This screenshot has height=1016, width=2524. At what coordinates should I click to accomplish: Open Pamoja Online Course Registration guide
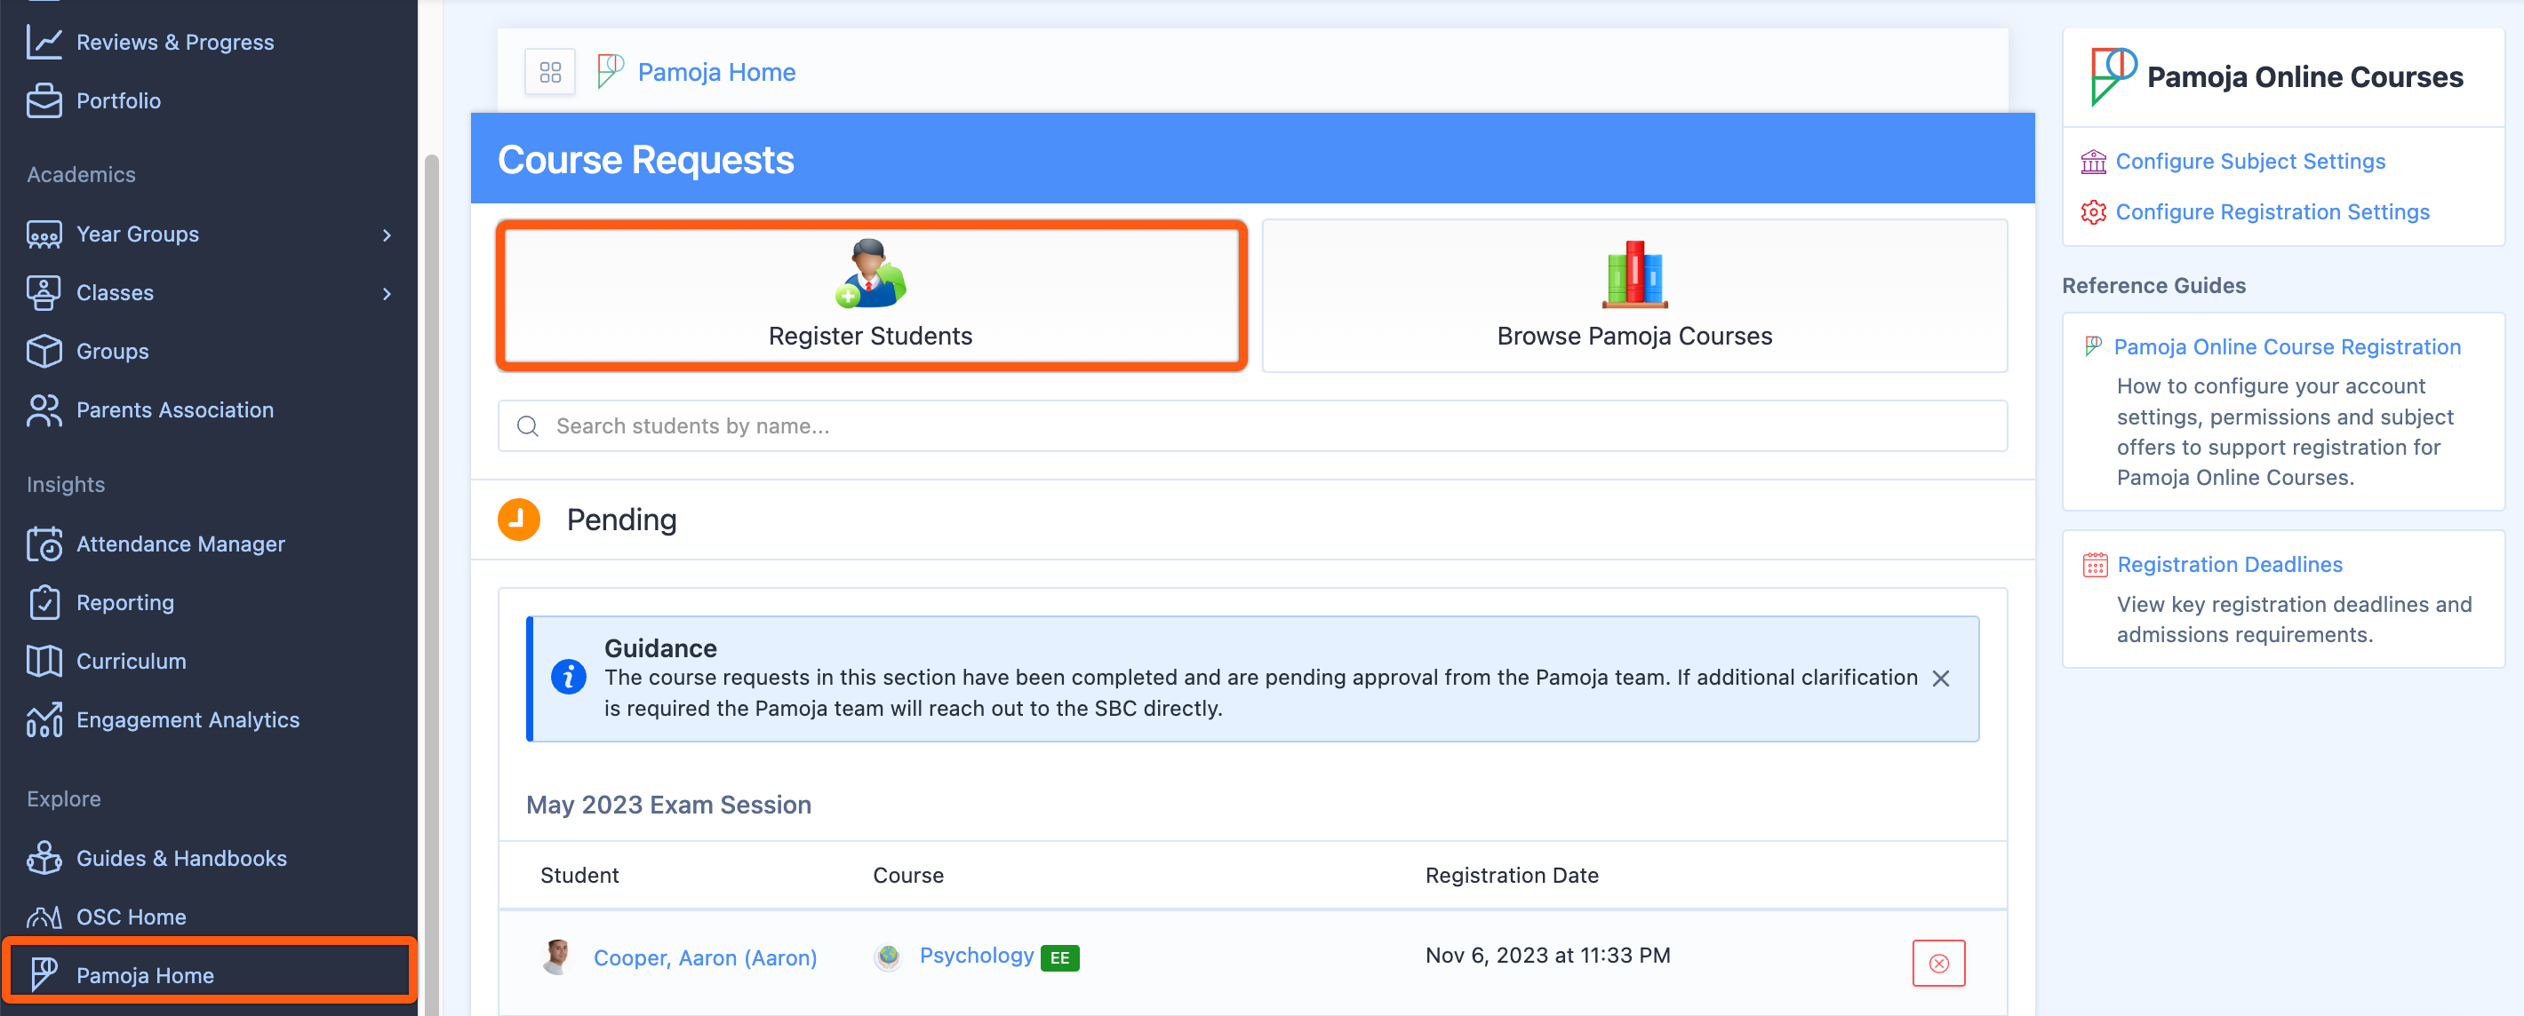(2287, 346)
